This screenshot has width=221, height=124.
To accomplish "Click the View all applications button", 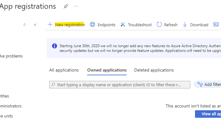I will 208,114.
